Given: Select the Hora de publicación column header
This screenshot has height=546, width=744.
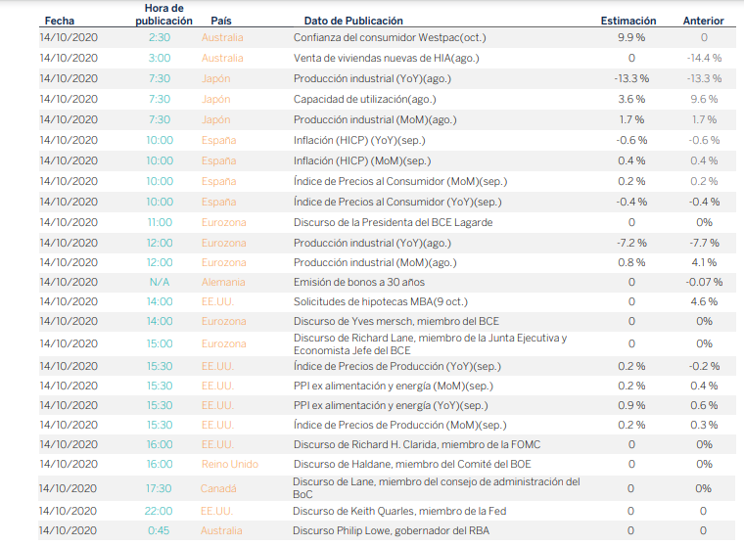Looking at the screenshot, I should point(163,14).
